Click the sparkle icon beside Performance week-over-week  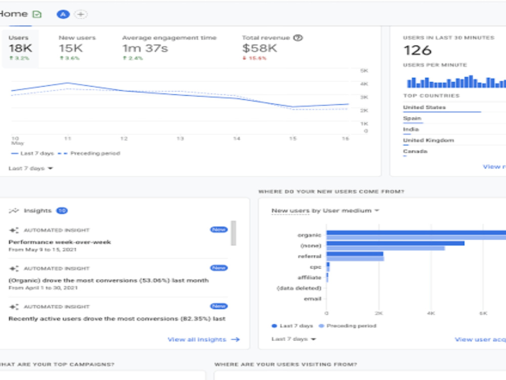(14, 230)
